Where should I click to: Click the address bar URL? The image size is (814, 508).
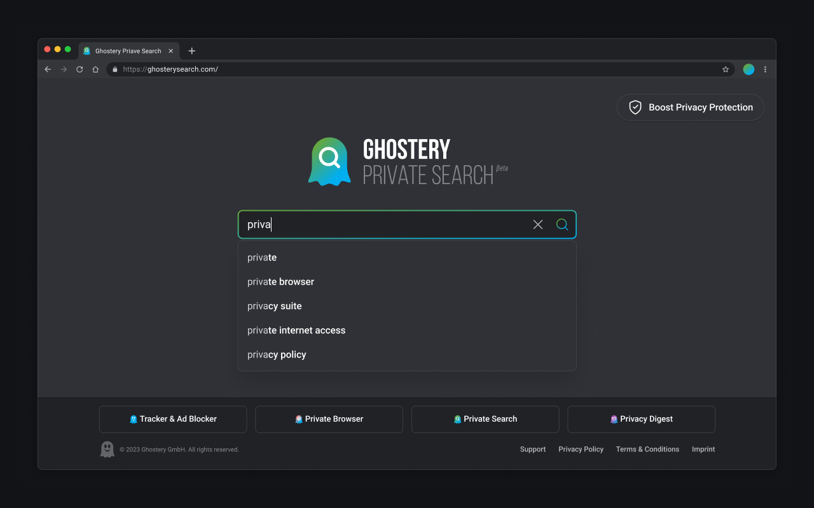[x=170, y=69]
